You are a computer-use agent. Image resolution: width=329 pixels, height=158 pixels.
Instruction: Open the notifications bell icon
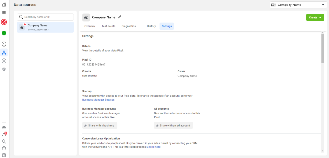(4, 135)
